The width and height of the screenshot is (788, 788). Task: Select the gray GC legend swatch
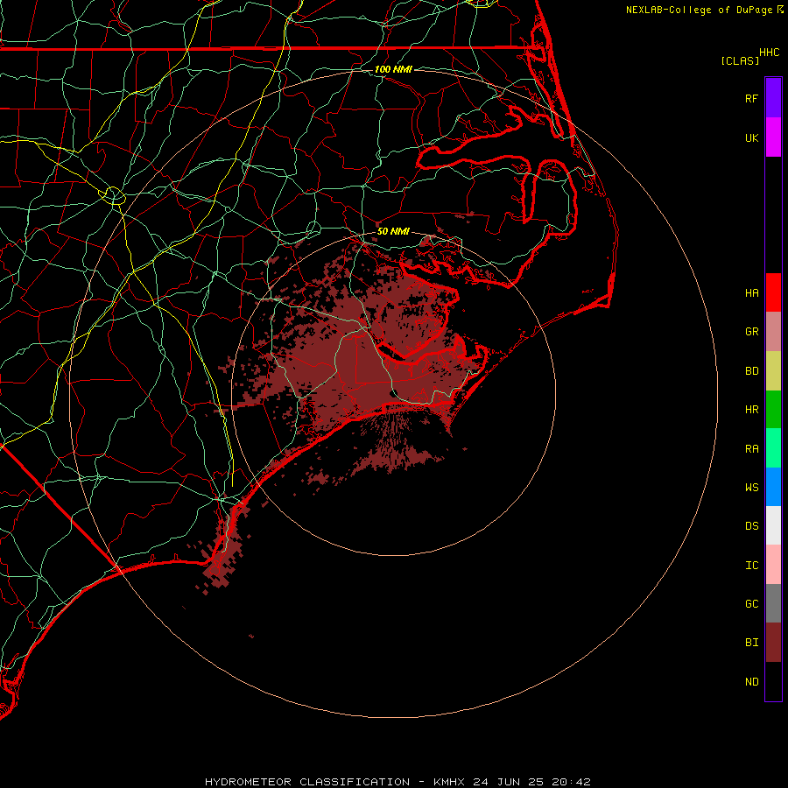773,603
